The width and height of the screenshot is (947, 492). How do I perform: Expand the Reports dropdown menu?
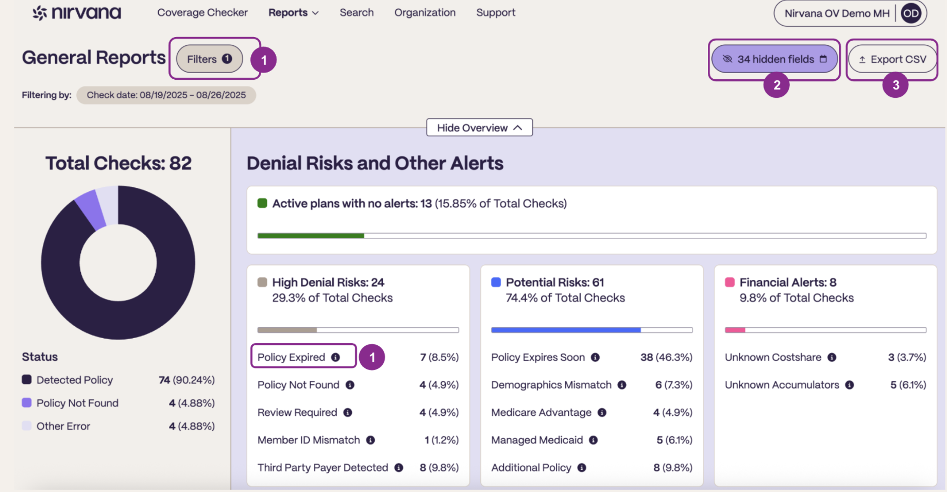pyautogui.click(x=293, y=12)
